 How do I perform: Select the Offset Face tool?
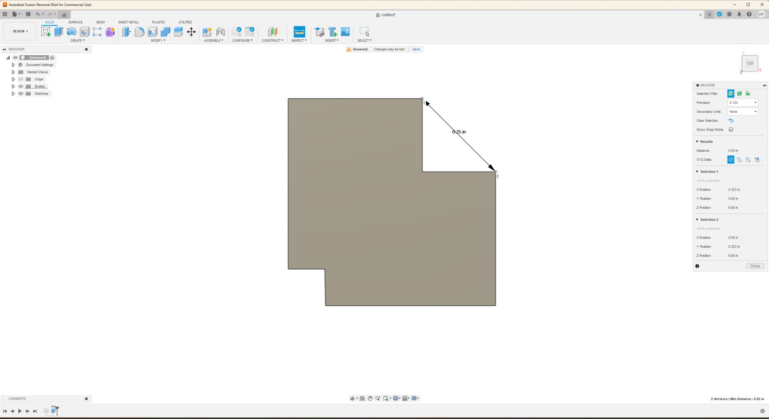[x=178, y=32]
